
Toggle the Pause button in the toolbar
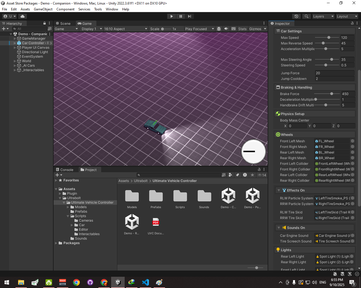coord(180,16)
